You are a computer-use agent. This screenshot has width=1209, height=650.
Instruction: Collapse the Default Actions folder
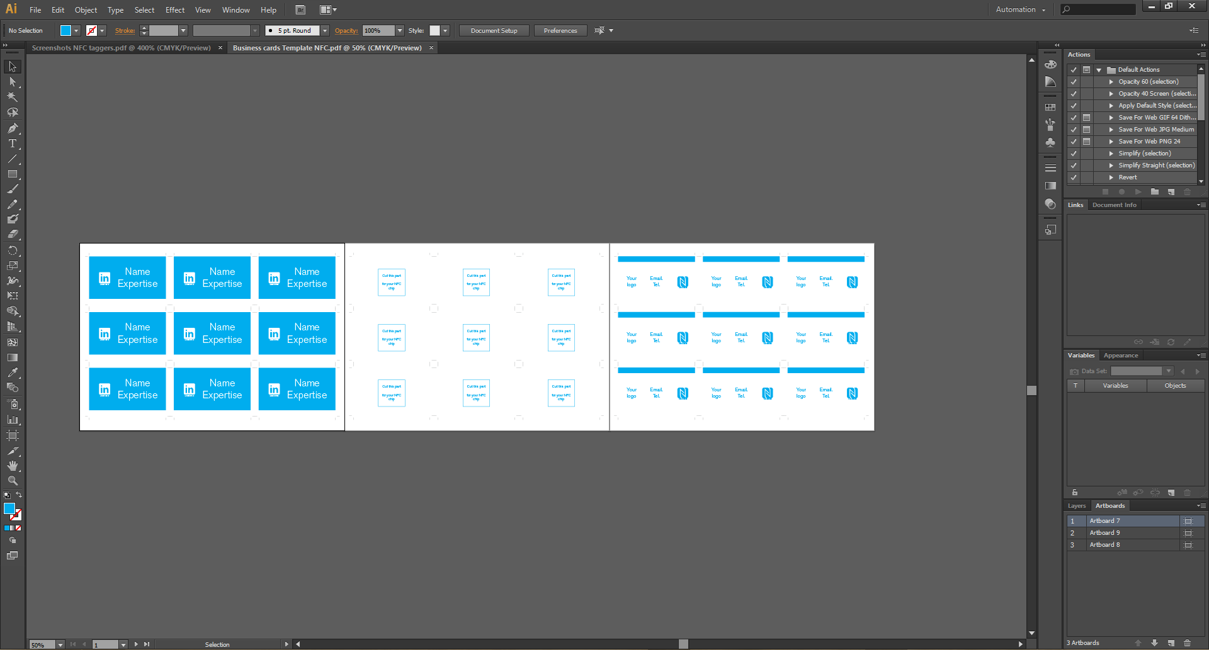1099,70
